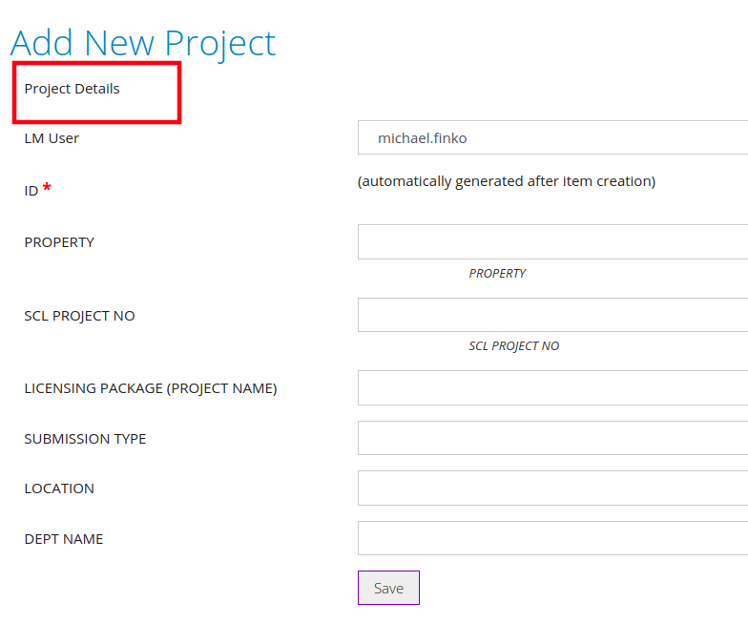Click the italic PROPERTY hint below field
This screenshot has width=748, height=644.
pyautogui.click(x=497, y=273)
